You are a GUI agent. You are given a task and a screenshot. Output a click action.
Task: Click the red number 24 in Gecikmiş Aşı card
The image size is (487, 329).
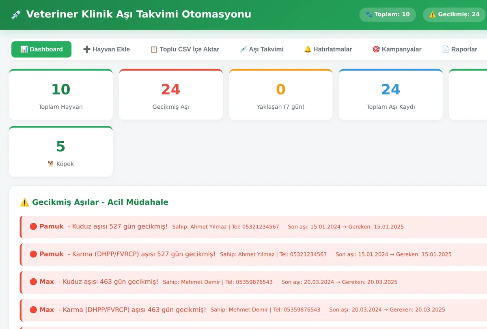(x=171, y=89)
